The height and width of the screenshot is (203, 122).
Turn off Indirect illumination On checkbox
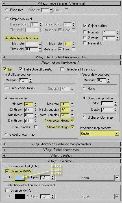coord(5,69)
